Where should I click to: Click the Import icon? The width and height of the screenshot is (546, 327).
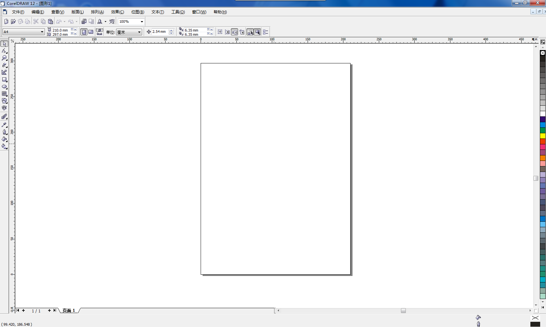pos(84,21)
